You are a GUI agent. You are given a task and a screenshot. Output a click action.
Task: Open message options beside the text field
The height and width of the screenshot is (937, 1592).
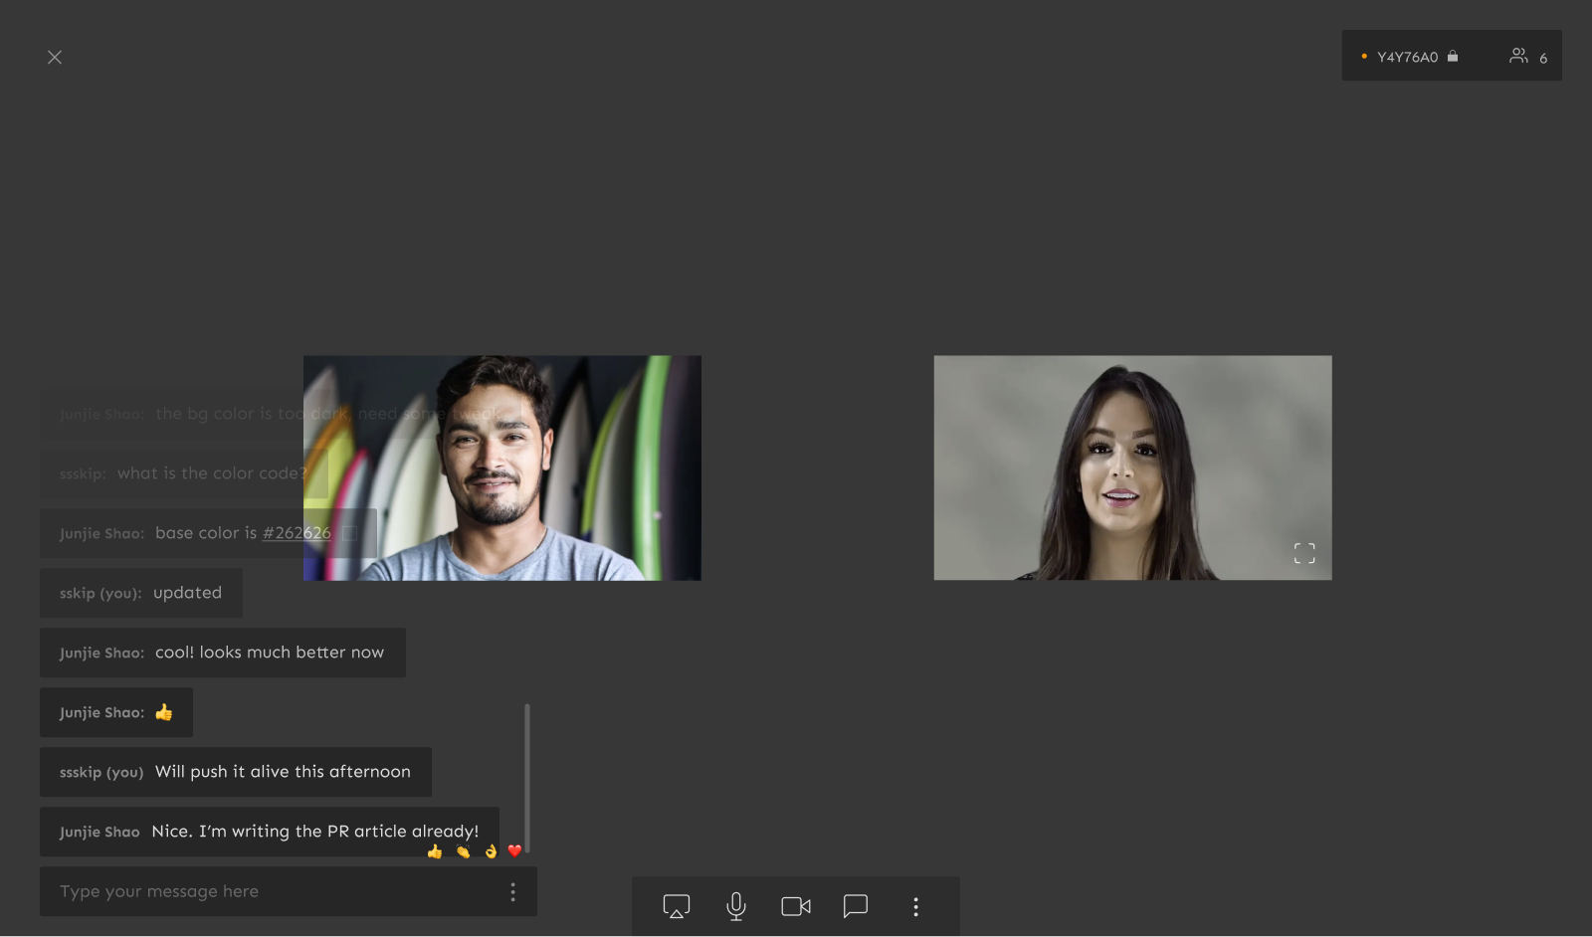coord(512,892)
